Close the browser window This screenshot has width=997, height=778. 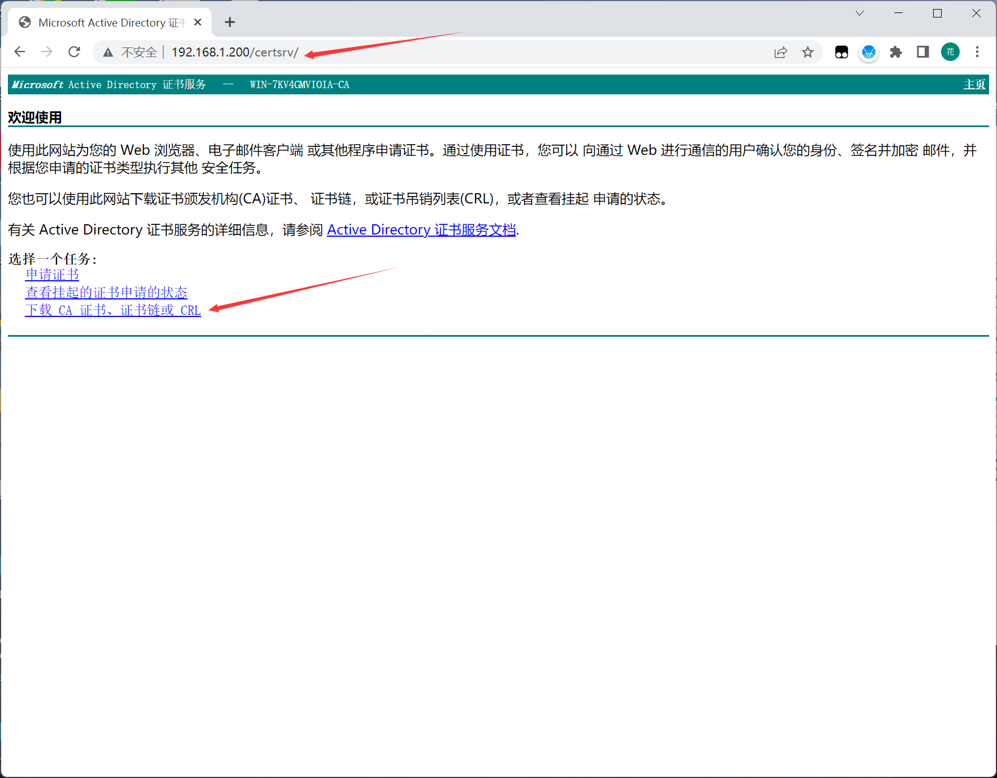[x=976, y=13]
